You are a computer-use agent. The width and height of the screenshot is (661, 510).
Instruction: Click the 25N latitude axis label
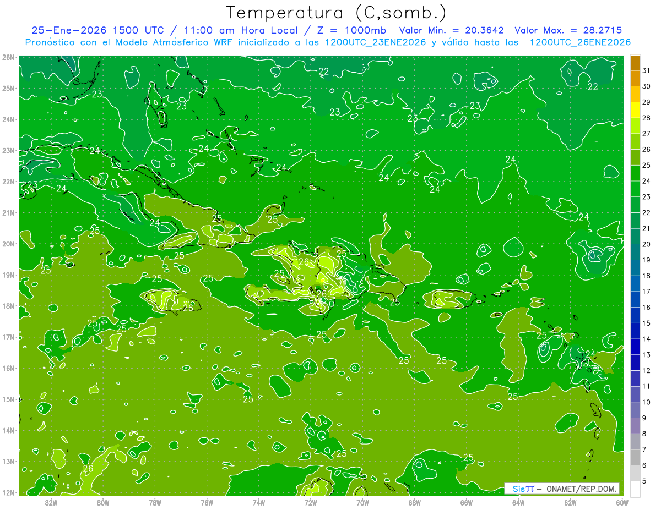[x=8, y=88]
